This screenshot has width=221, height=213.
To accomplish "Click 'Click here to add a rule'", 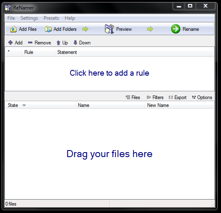I will click(109, 73).
